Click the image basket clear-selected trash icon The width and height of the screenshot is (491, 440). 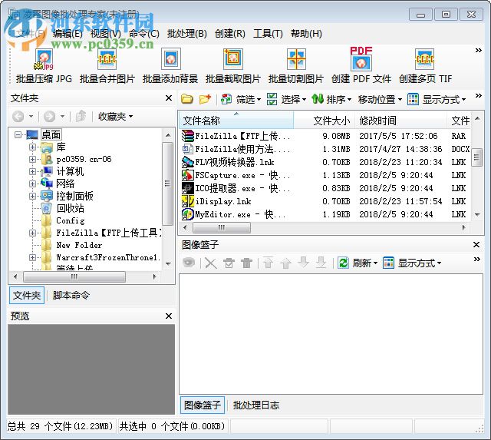pos(229,263)
